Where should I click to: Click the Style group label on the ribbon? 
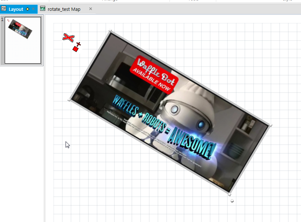click(288, 1)
